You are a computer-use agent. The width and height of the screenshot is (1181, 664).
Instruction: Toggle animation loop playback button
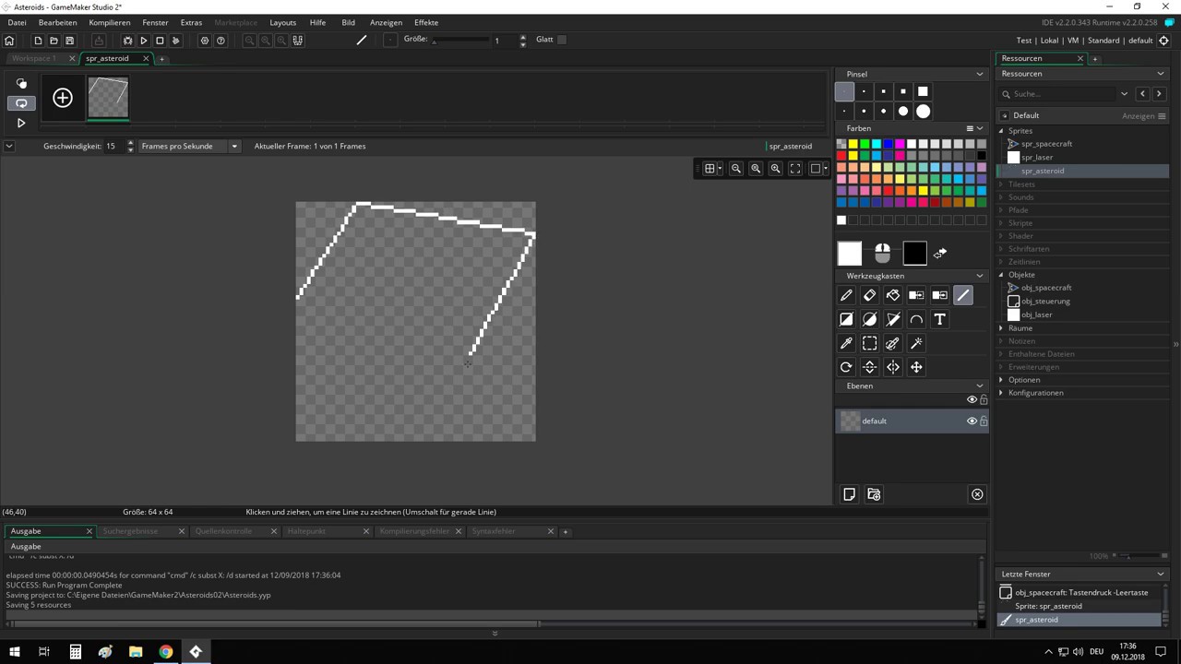21,103
